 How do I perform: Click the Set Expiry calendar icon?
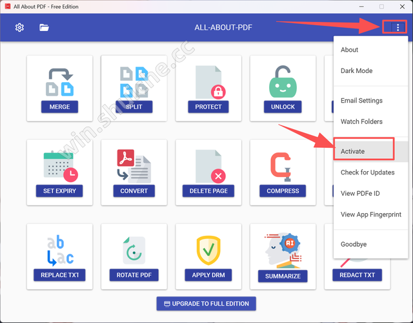tap(59, 165)
